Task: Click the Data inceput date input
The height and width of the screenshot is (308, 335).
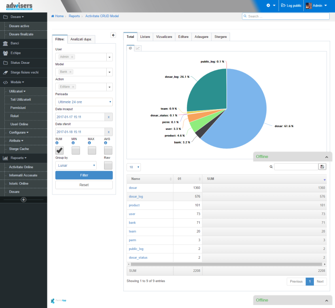Action: (80, 117)
